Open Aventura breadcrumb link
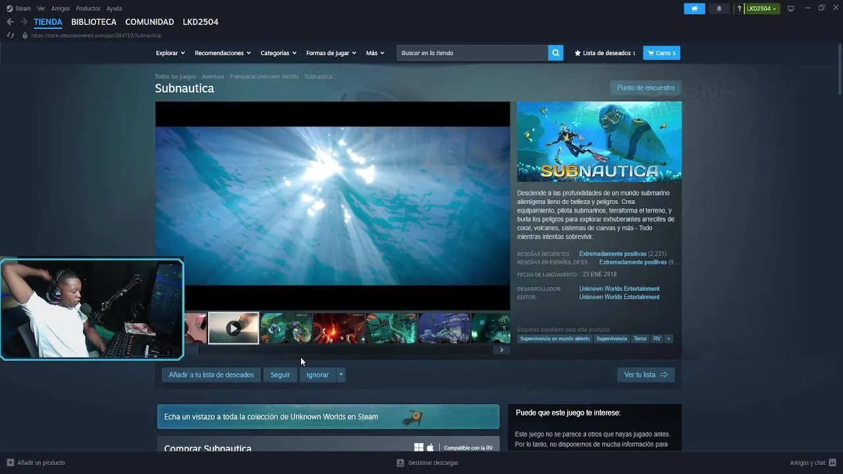843x474 pixels. click(x=213, y=76)
